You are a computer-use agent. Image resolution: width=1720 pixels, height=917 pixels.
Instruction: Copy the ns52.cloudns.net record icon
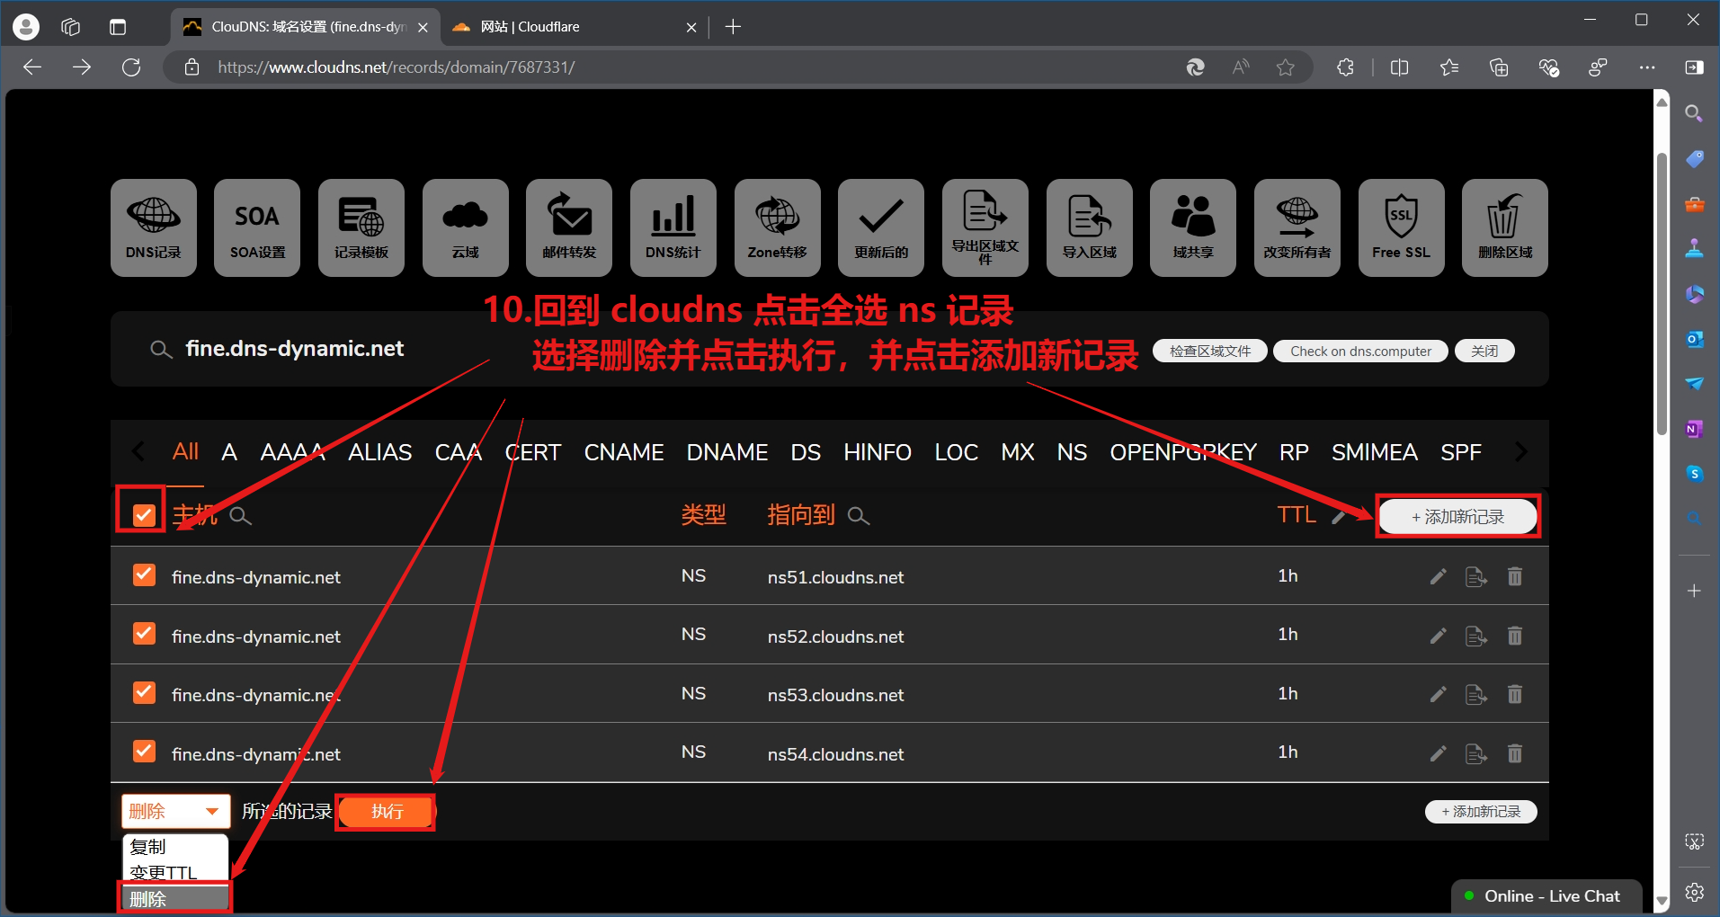(1476, 636)
